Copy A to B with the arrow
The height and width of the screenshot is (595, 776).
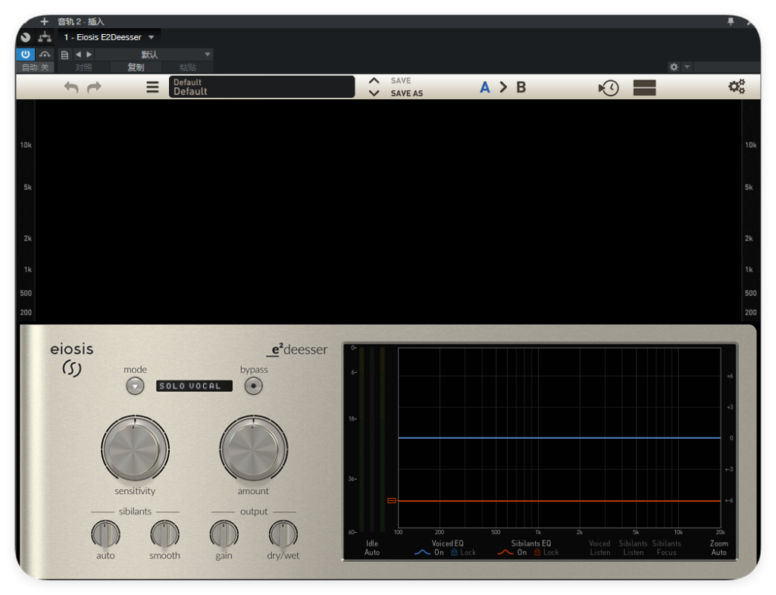[x=503, y=87]
